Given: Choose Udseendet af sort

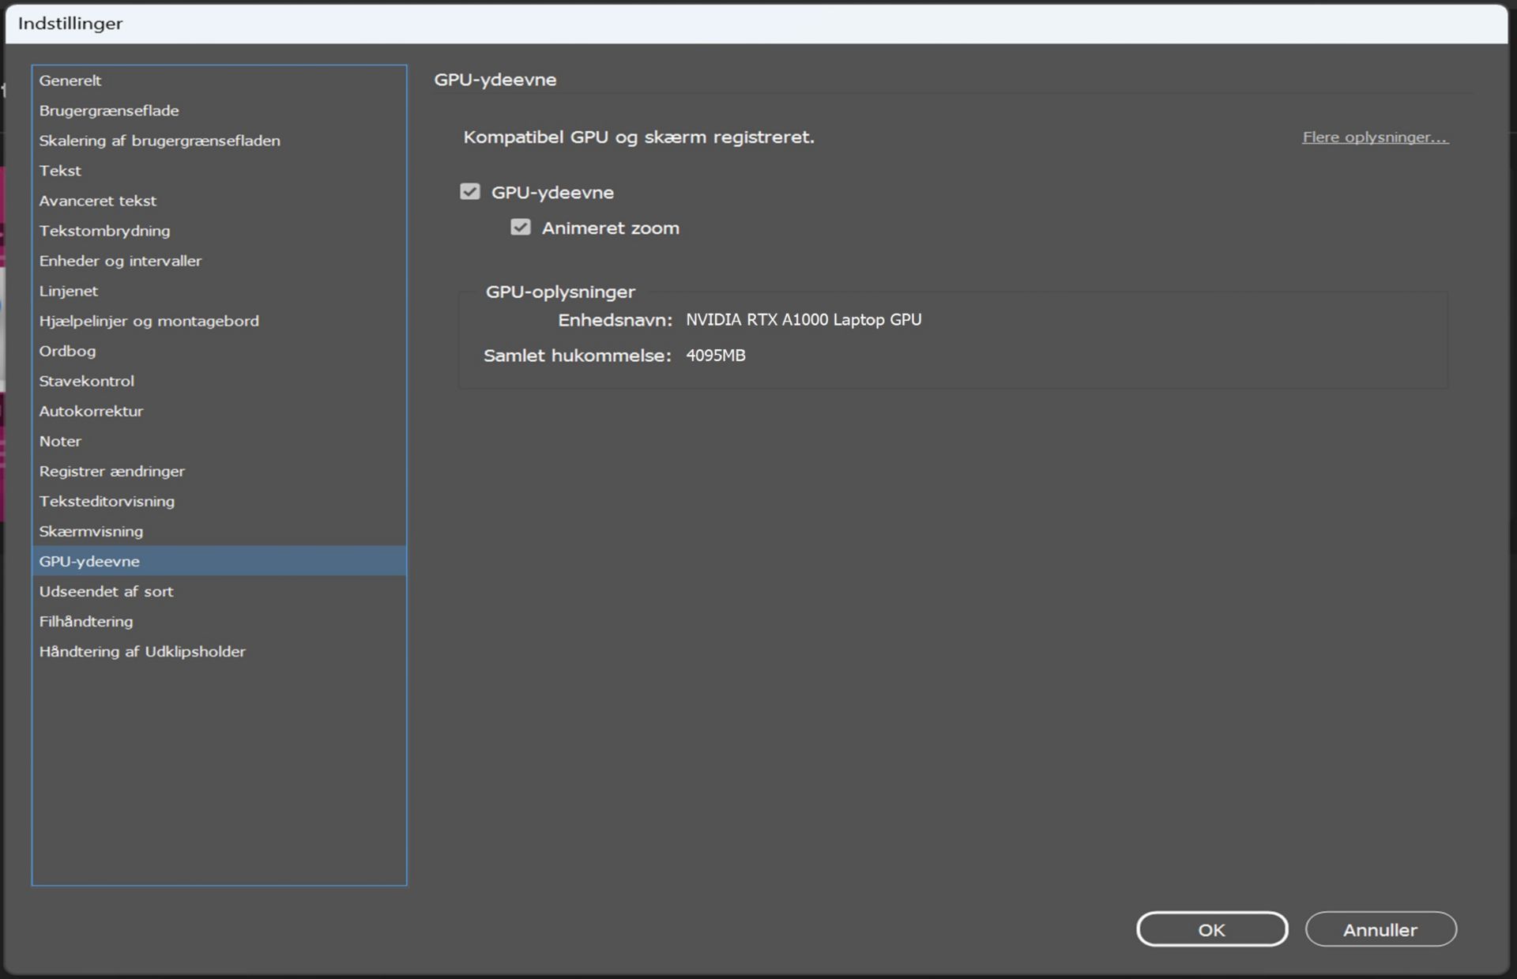Looking at the screenshot, I should (x=106, y=591).
